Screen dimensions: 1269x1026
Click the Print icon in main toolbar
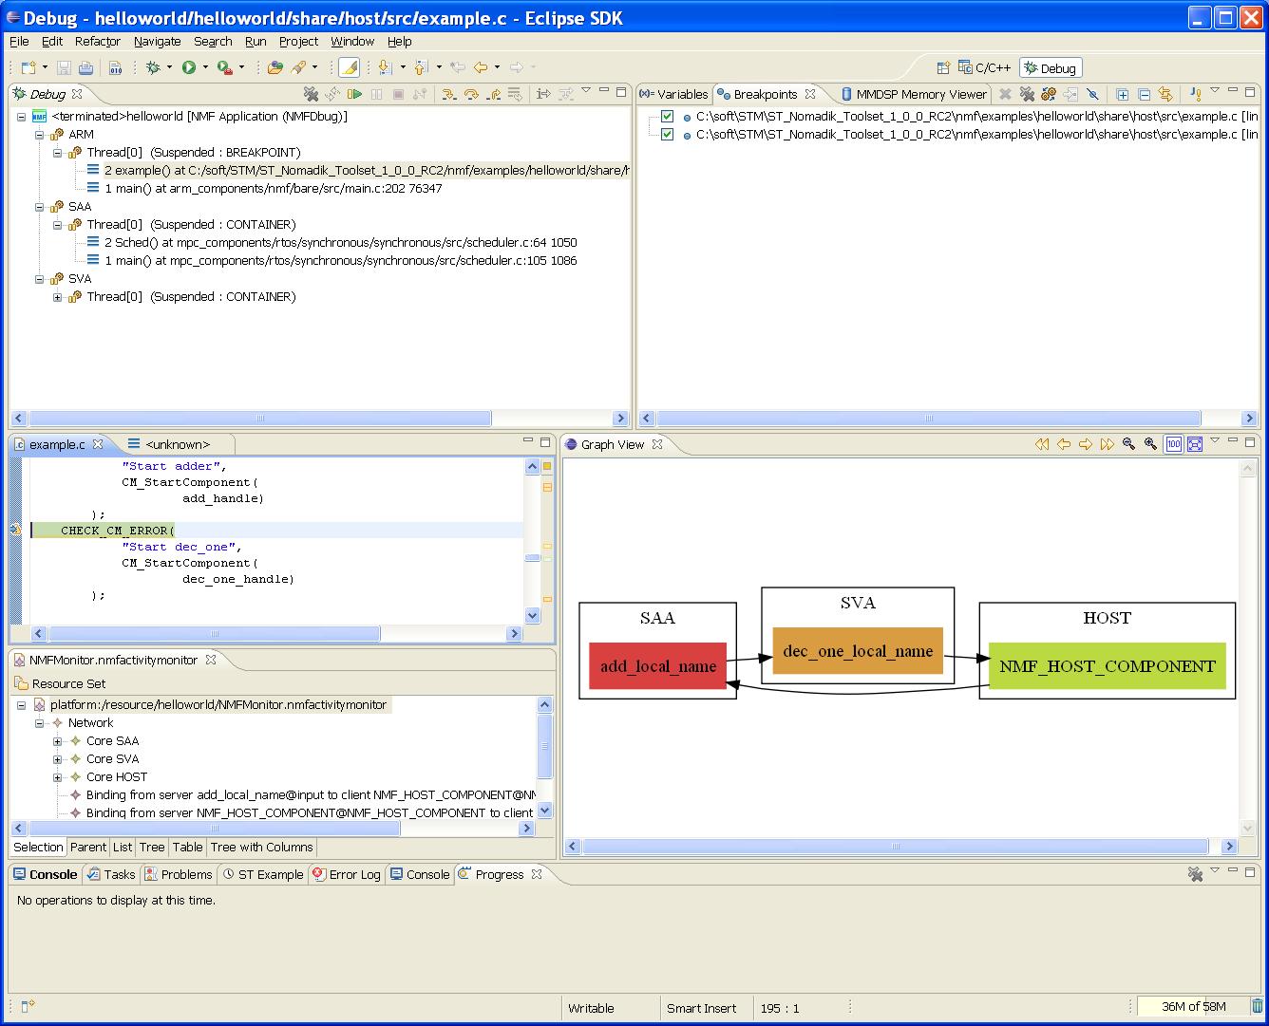85,67
